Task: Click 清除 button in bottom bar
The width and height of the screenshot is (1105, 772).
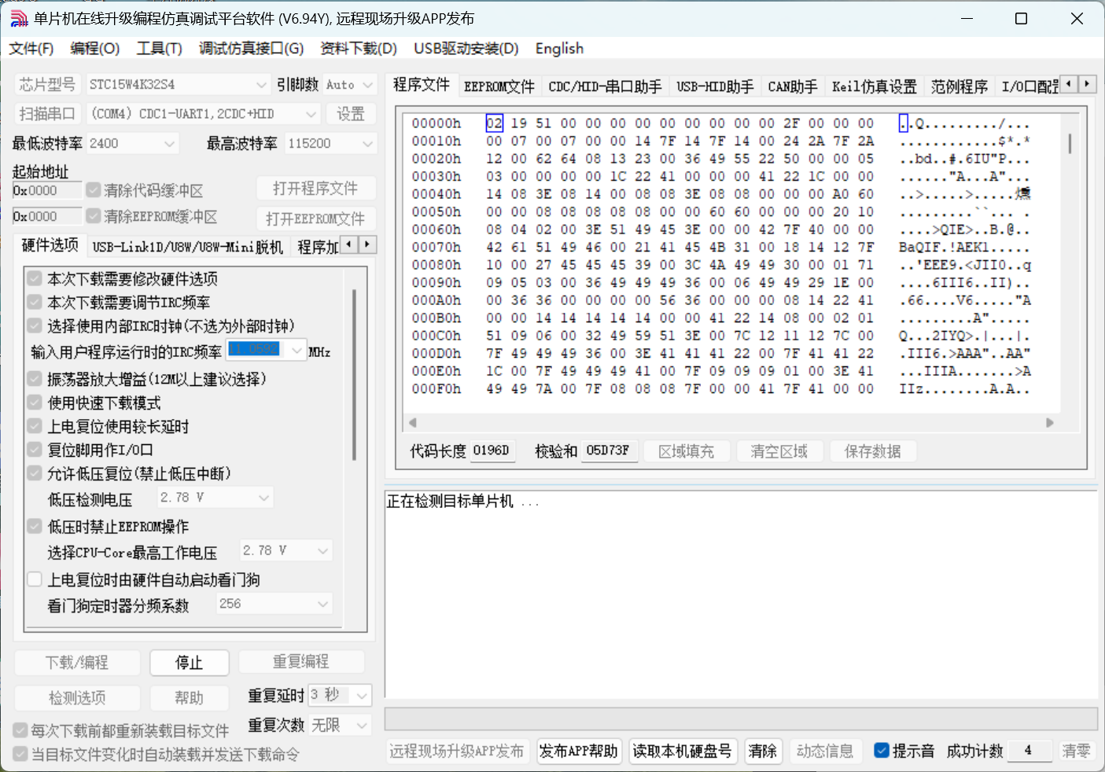Action: tap(763, 751)
